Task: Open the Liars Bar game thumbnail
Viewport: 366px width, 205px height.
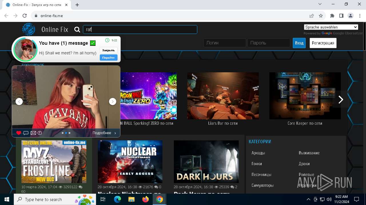Action: [223, 96]
